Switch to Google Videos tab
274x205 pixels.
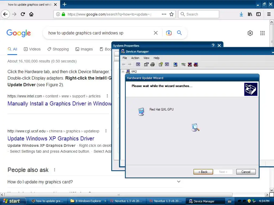(x=32, y=49)
